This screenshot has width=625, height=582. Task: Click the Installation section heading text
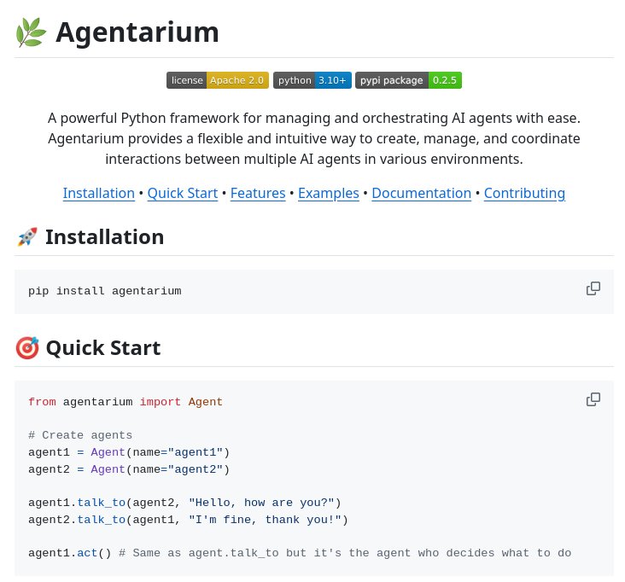(x=104, y=237)
